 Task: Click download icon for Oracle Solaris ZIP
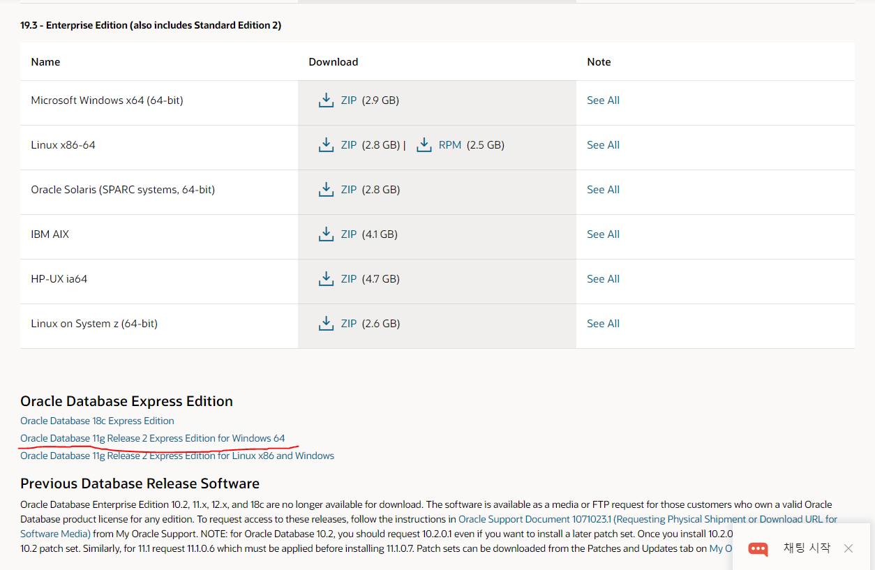326,190
